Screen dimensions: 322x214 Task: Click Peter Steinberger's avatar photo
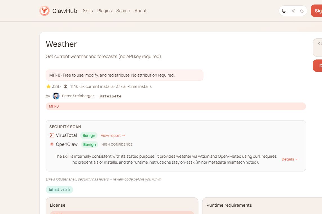tap(56, 96)
